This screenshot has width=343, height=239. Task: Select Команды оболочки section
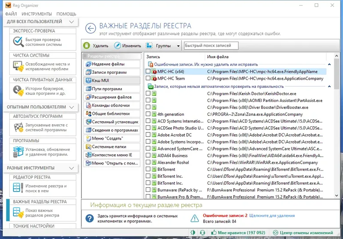[x=112, y=105]
